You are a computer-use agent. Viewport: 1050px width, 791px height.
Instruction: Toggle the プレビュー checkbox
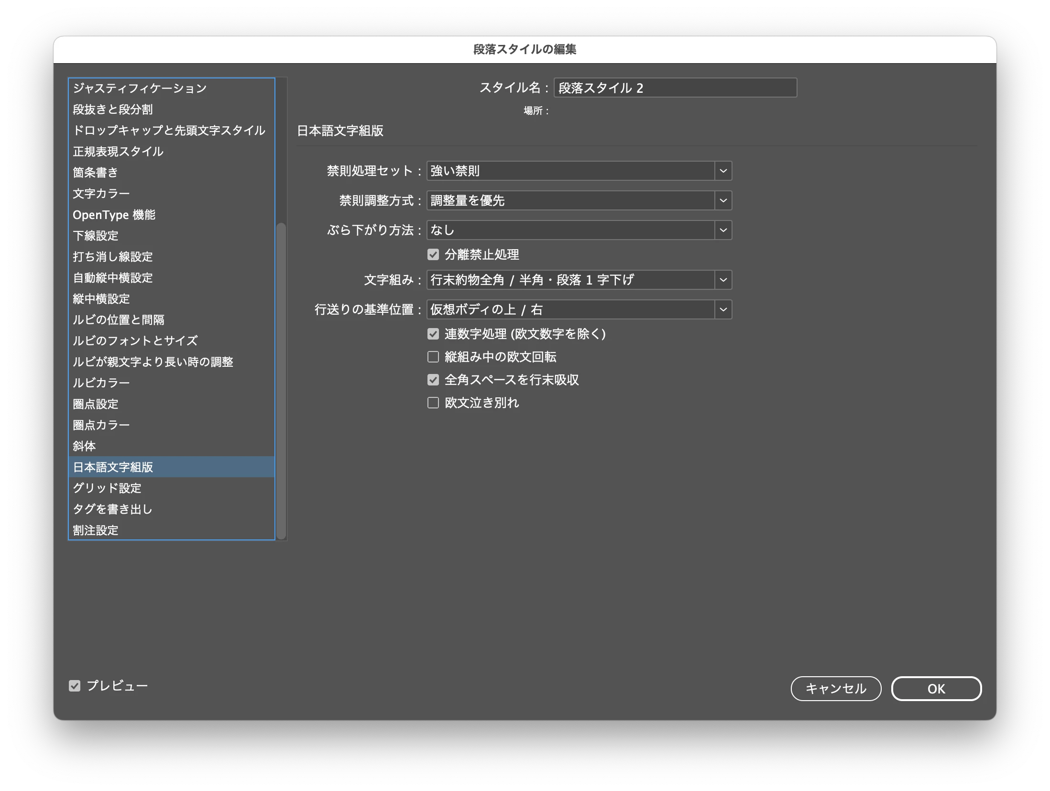75,686
